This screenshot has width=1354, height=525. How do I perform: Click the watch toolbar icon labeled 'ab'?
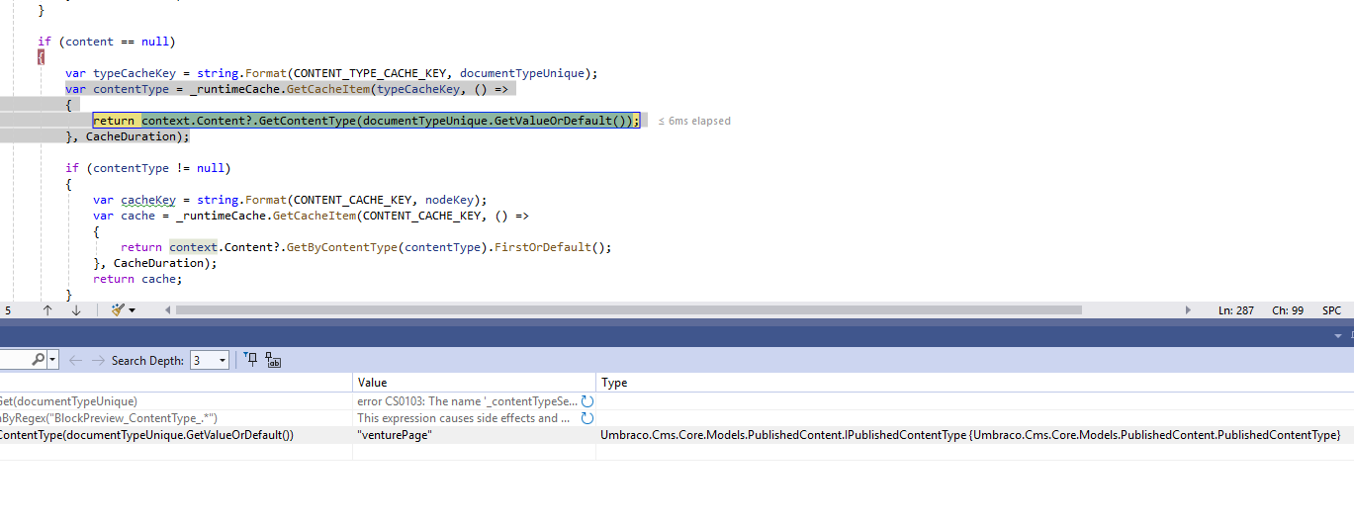coord(274,360)
